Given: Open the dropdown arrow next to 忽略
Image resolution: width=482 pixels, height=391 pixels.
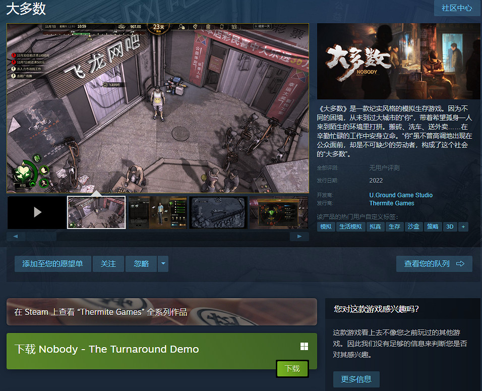Looking at the screenshot, I should tap(162, 264).
